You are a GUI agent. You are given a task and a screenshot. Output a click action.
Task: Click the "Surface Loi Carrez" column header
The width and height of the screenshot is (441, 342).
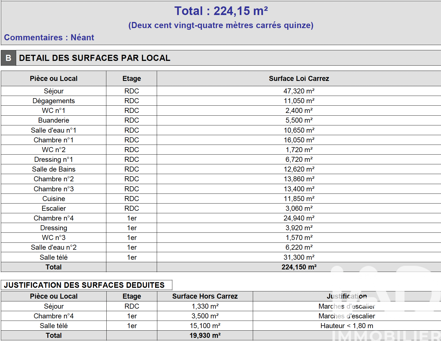299,79
